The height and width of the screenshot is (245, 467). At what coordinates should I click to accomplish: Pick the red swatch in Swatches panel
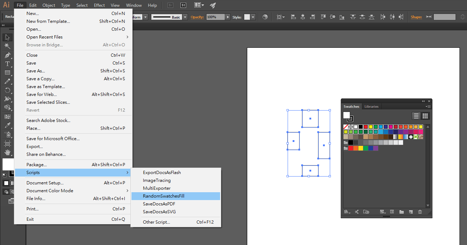tap(366, 127)
